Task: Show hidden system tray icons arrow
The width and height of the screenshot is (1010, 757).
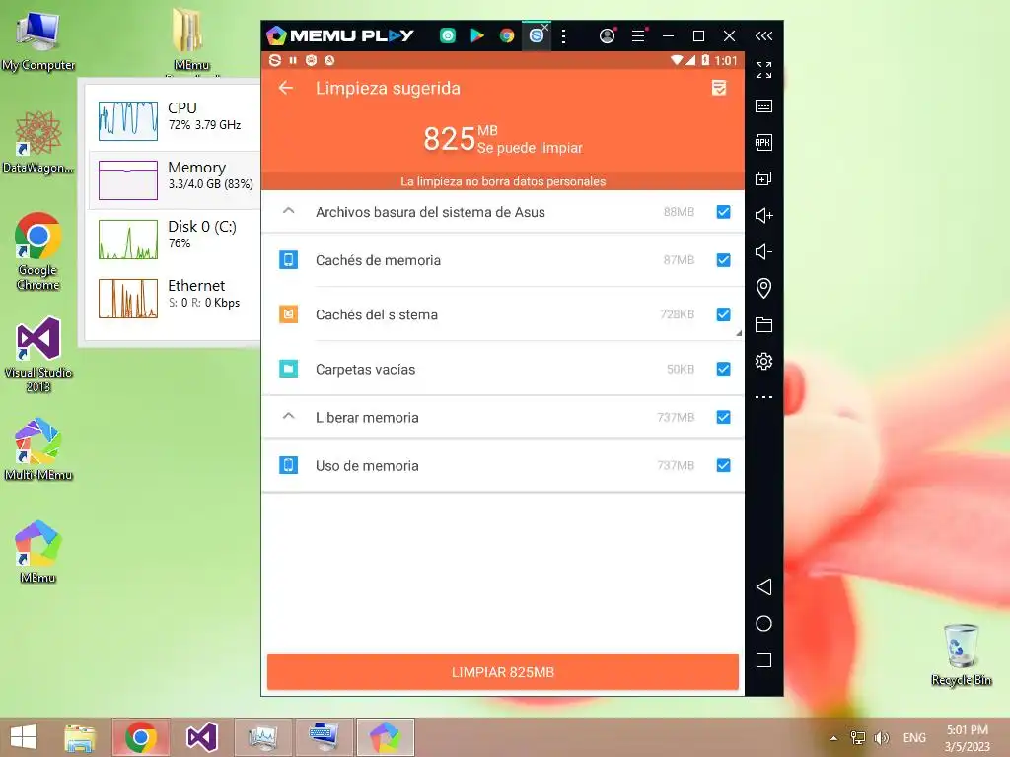Action: [833, 738]
